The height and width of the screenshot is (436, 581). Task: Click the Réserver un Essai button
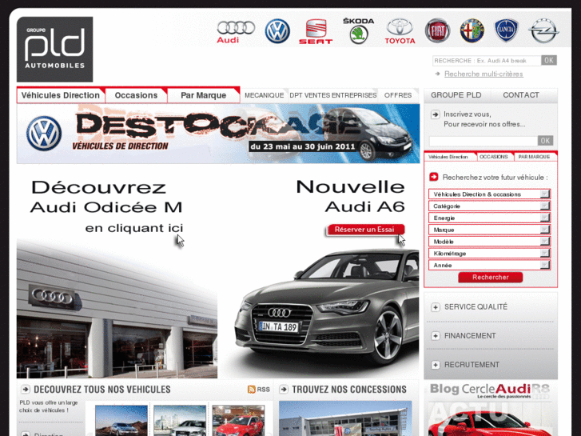364,230
